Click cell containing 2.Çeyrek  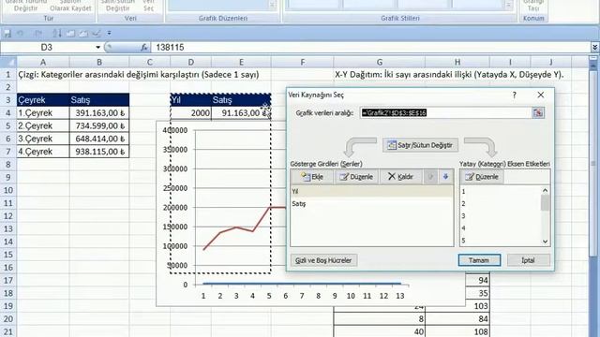pos(43,125)
